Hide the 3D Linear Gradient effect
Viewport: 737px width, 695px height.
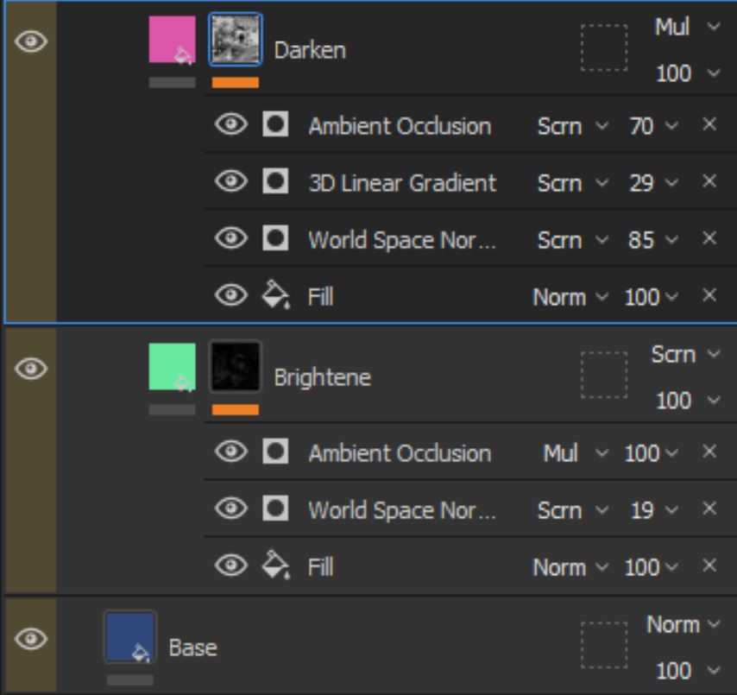230,182
